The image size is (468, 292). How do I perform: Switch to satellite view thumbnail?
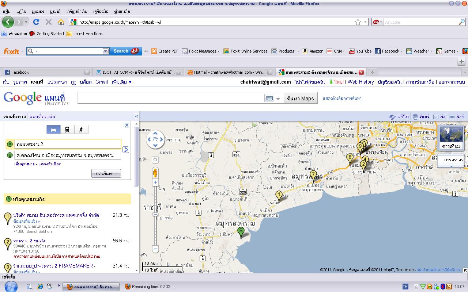point(451,138)
